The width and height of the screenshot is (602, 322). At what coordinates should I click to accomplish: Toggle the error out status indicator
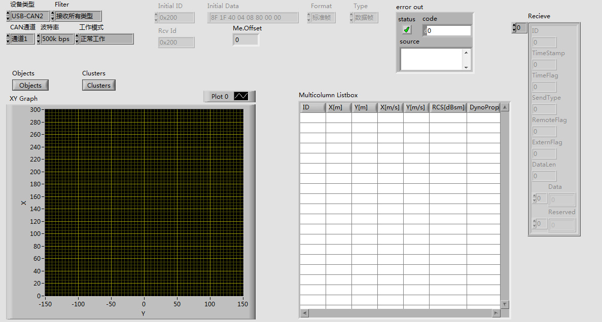407,30
